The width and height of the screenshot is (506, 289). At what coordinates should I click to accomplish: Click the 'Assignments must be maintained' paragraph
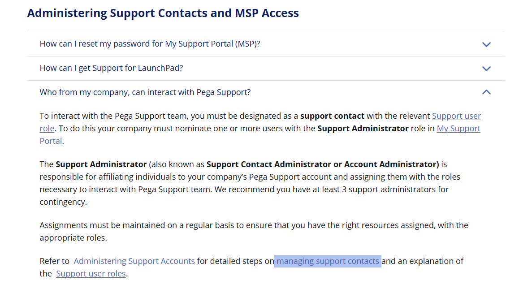click(254, 225)
